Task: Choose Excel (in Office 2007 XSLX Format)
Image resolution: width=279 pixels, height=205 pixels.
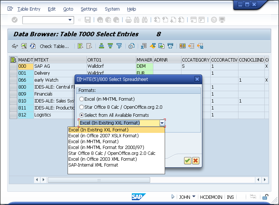Action: tap(116, 136)
